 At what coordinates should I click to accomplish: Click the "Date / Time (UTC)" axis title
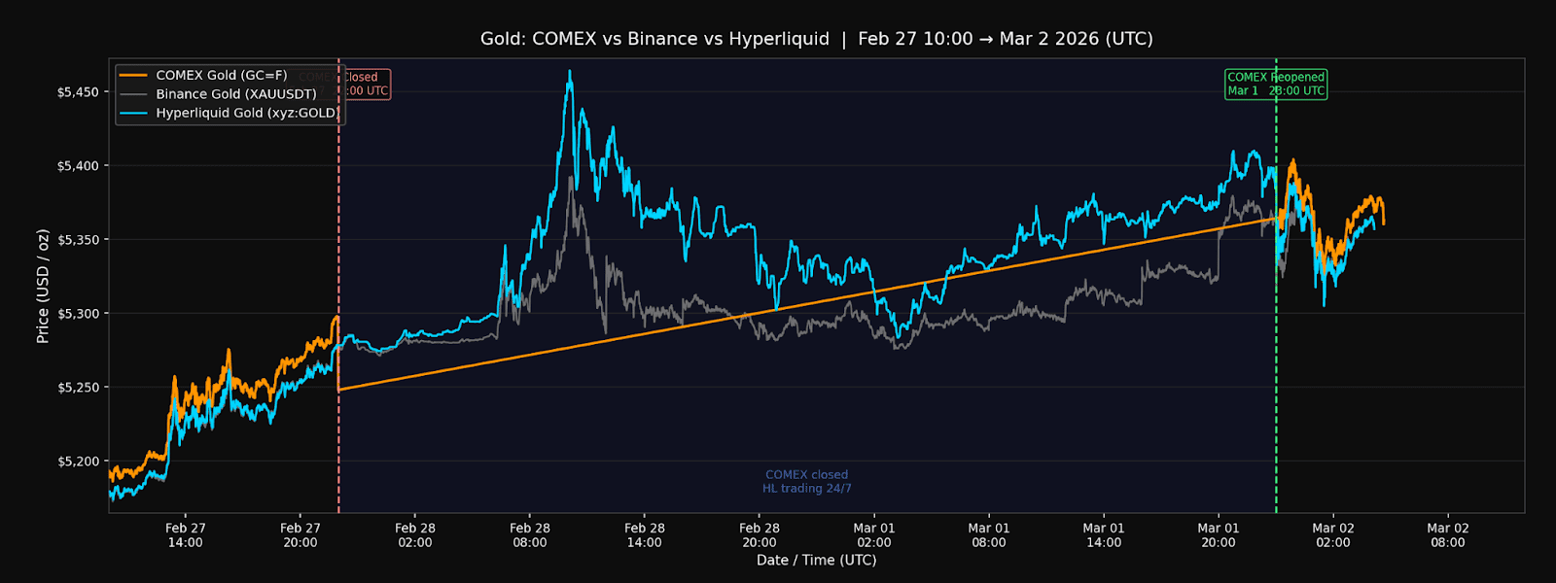(x=816, y=561)
